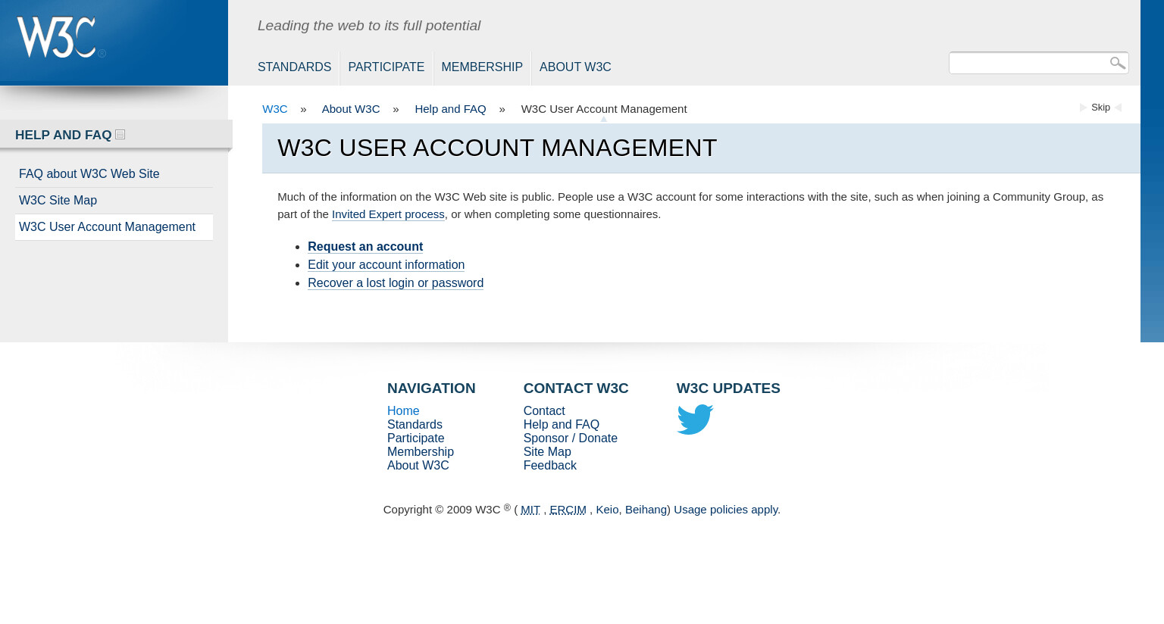Click the W3C User Account Management page title
The height and width of the screenshot is (624, 1164).
point(497,148)
